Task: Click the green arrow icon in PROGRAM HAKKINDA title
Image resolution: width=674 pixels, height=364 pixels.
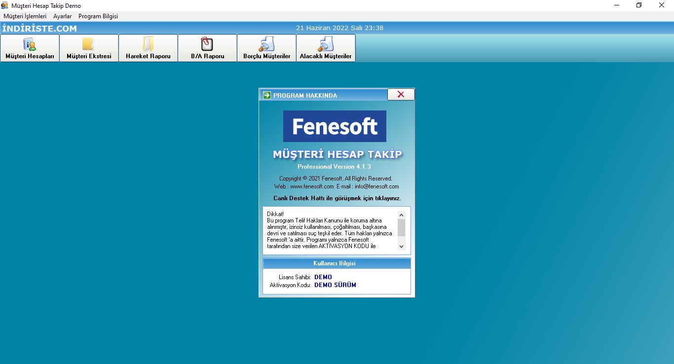Action: click(267, 95)
